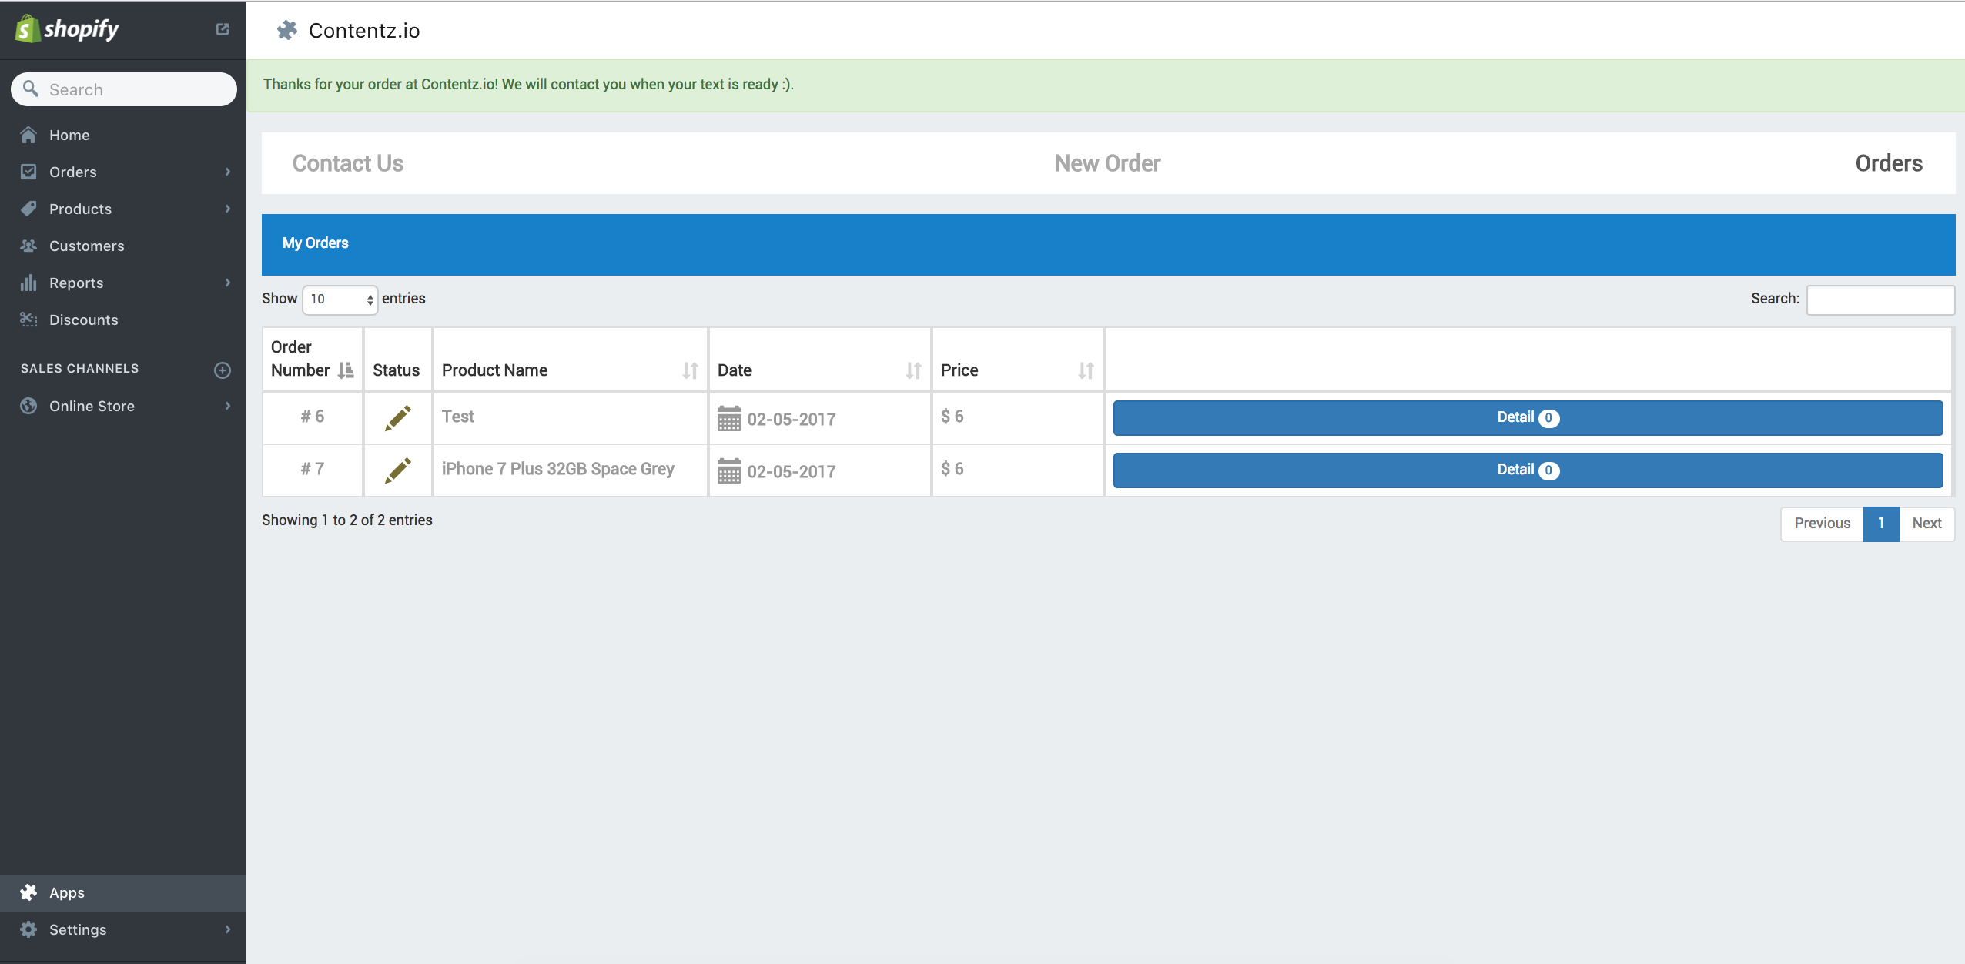Image resolution: width=1965 pixels, height=964 pixels.
Task: Click the Apps puzzle piece icon
Action: (x=28, y=892)
